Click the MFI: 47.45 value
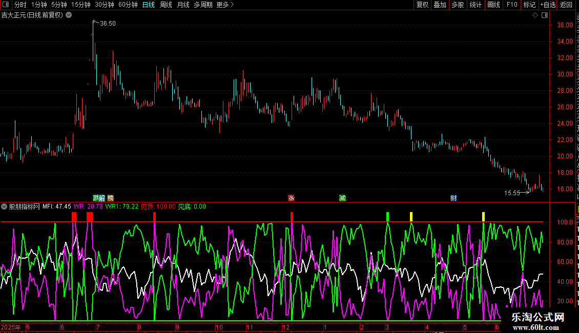This screenshot has height=333, width=579. click(x=57, y=206)
